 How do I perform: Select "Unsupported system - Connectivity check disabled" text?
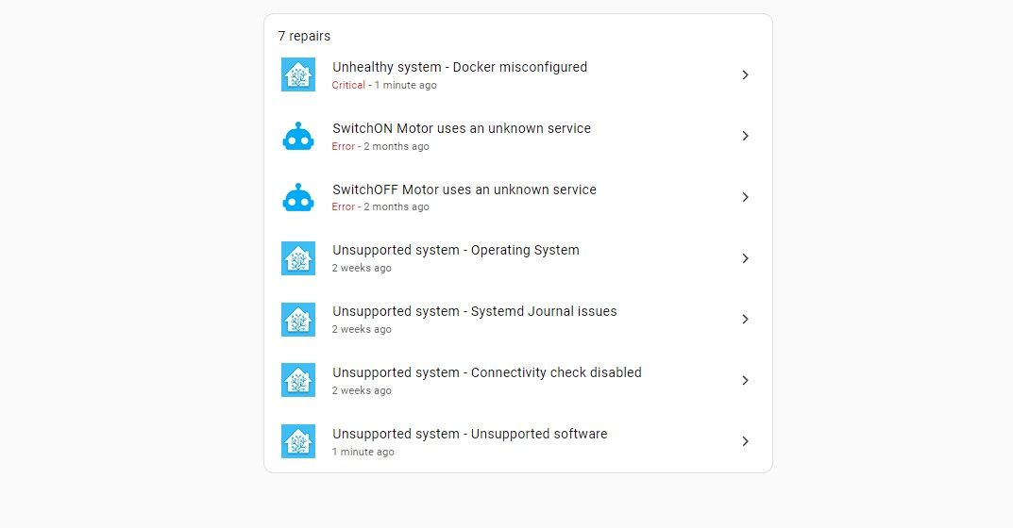487,372
